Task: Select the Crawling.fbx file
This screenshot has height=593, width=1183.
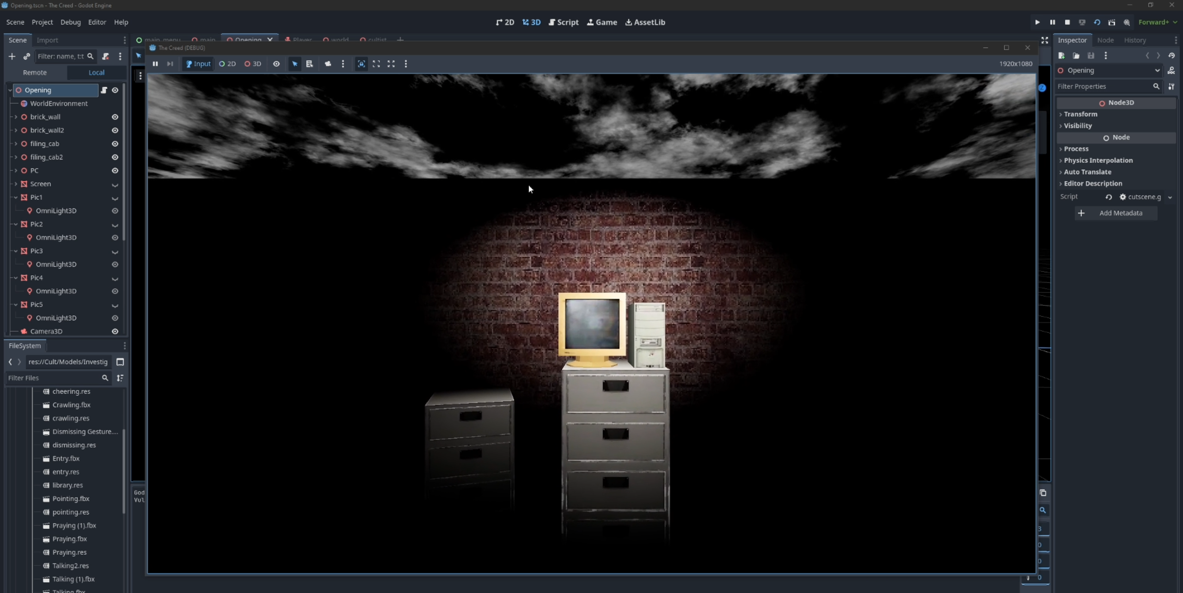Action: 71,405
